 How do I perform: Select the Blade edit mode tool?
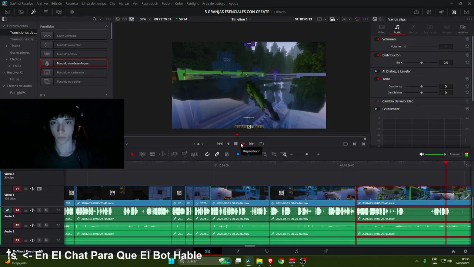coord(152,154)
